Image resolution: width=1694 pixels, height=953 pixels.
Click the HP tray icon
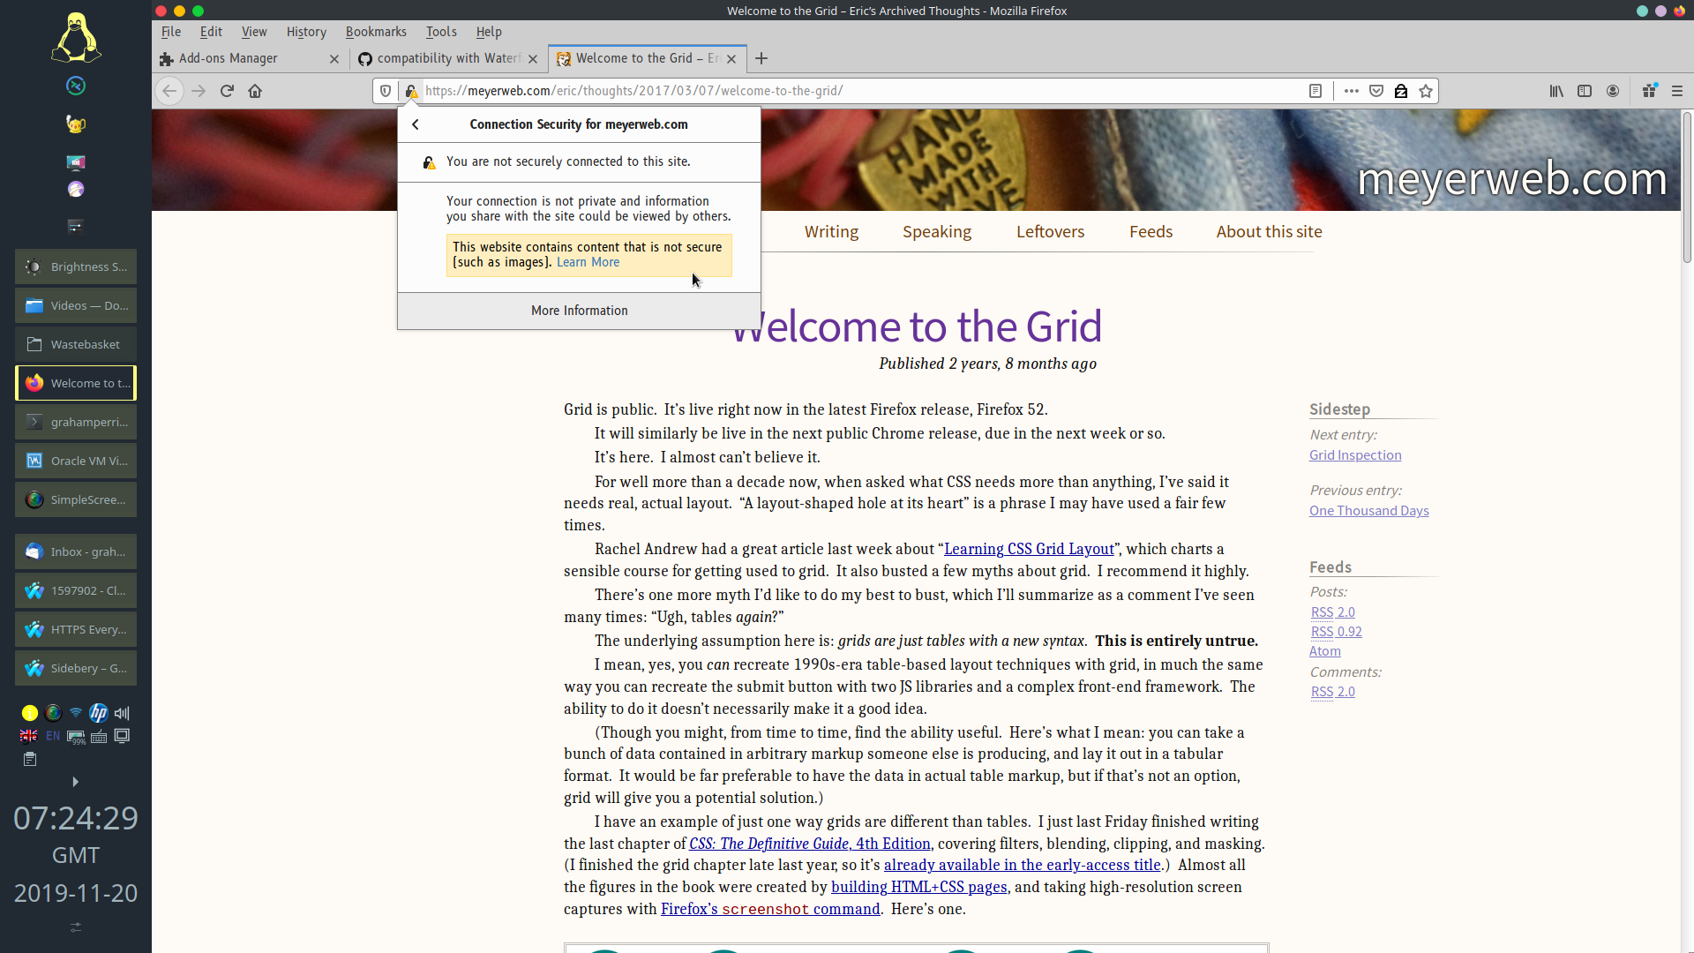pyautogui.click(x=99, y=713)
